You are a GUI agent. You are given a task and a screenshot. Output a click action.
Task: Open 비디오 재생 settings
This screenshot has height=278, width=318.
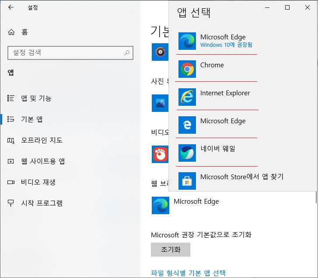(38, 182)
